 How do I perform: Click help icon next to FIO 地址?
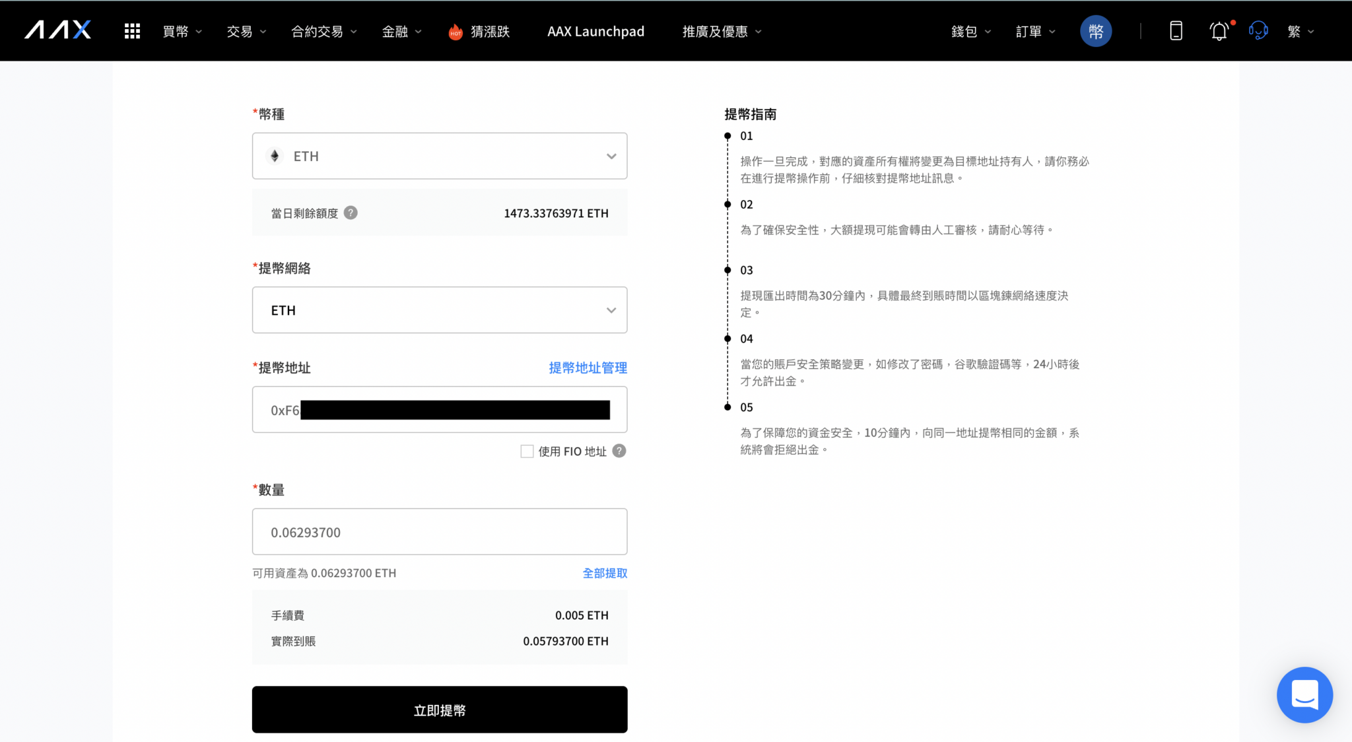tap(619, 451)
